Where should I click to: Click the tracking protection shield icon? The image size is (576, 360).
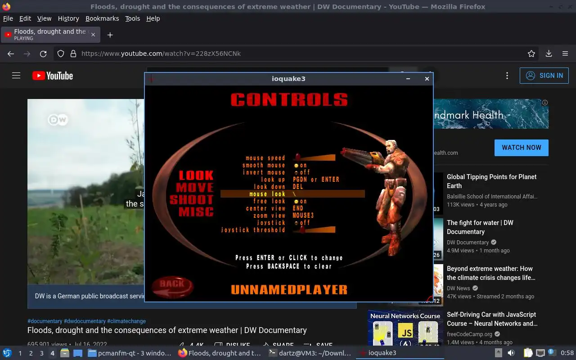(x=61, y=54)
